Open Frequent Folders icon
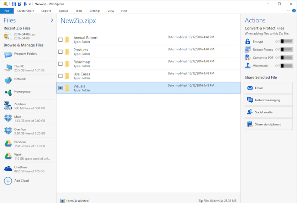The image size is (297, 203). pyautogui.click(x=8, y=55)
